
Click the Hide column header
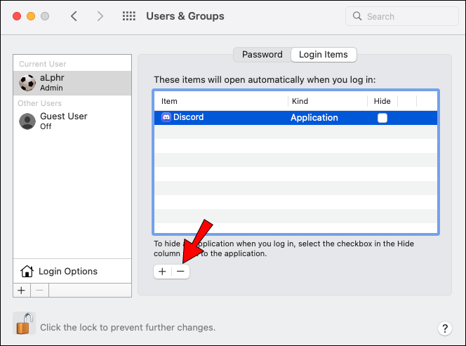coord(382,101)
